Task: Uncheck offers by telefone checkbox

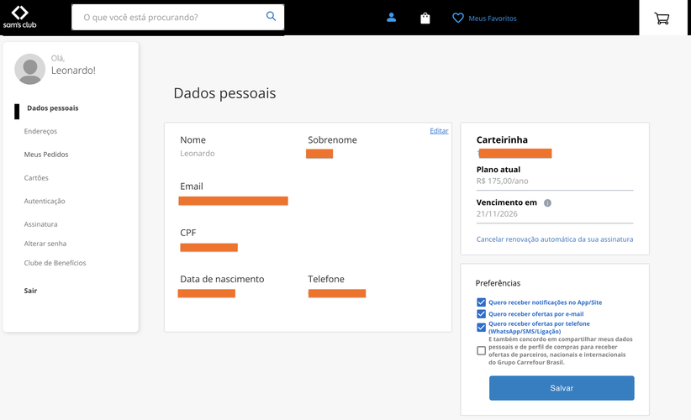Action: tap(481, 327)
